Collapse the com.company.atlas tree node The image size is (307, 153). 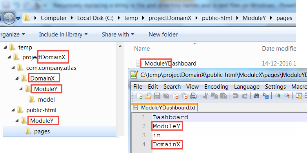tap(13, 68)
